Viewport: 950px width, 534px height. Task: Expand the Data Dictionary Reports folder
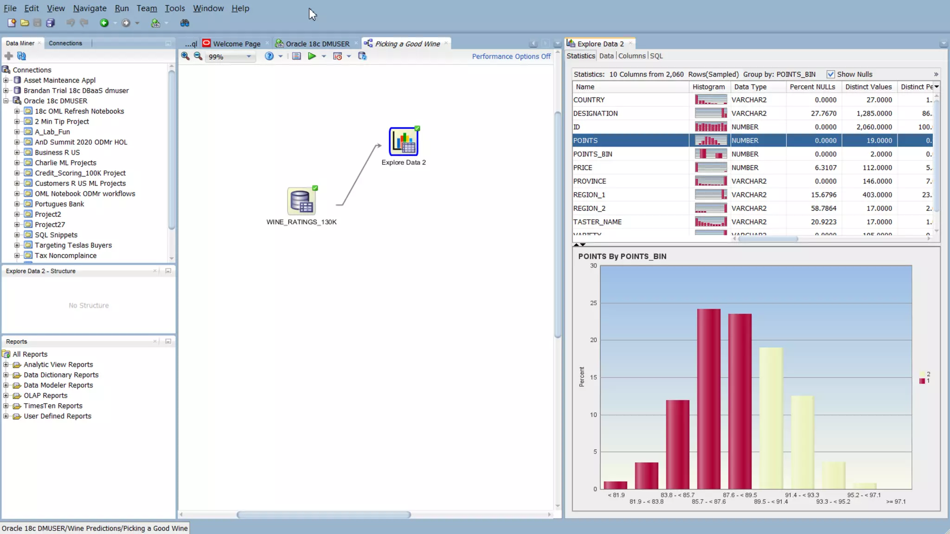(x=6, y=375)
